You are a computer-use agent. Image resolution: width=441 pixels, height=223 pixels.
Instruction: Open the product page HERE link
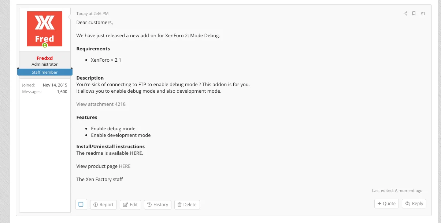click(125, 166)
